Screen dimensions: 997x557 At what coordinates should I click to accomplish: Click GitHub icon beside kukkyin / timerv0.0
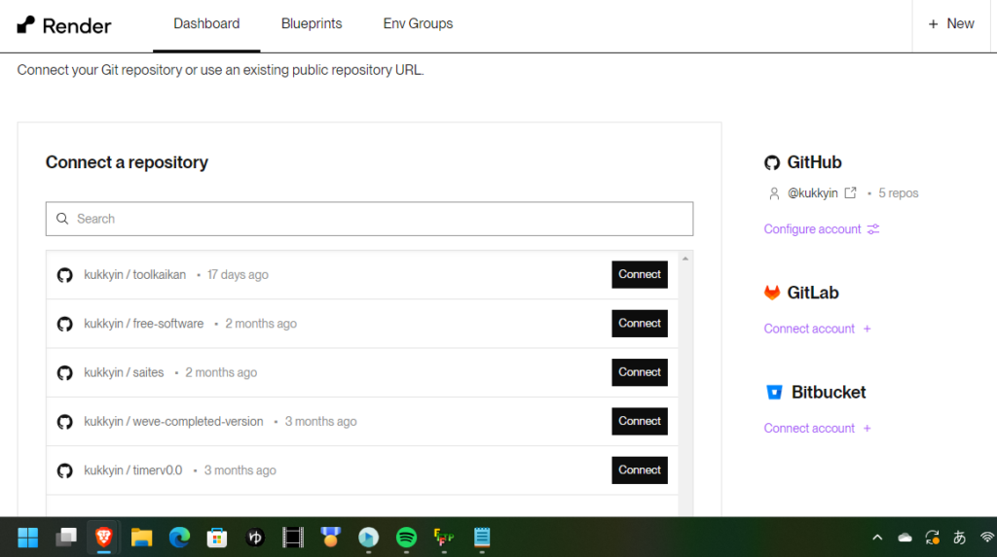coord(65,470)
